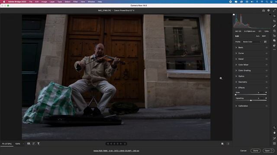
Task: Toggle Curve panel visibility eye
Action: coord(267,53)
